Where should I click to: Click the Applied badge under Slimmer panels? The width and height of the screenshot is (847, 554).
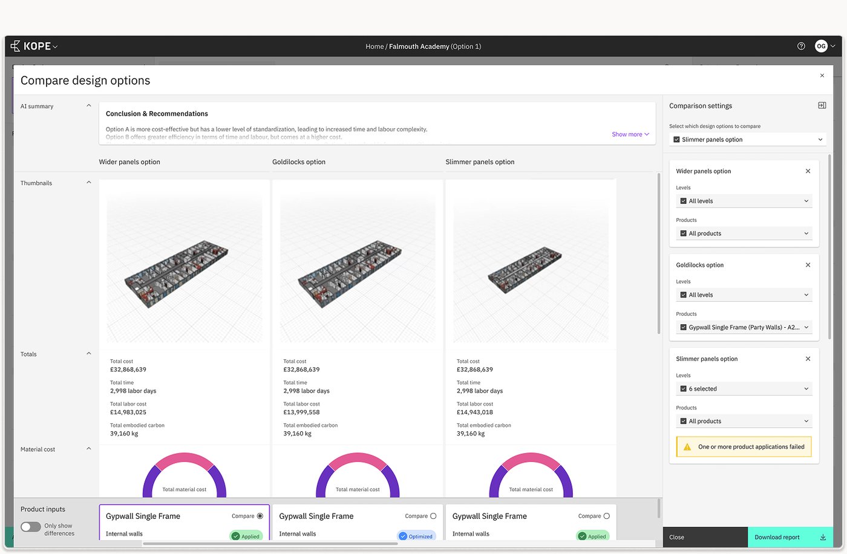pyautogui.click(x=592, y=536)
